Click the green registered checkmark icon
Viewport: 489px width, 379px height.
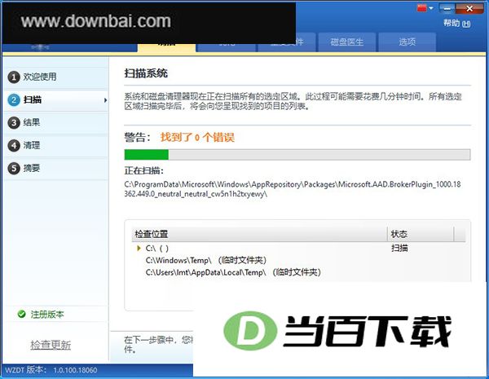(21, 314)
